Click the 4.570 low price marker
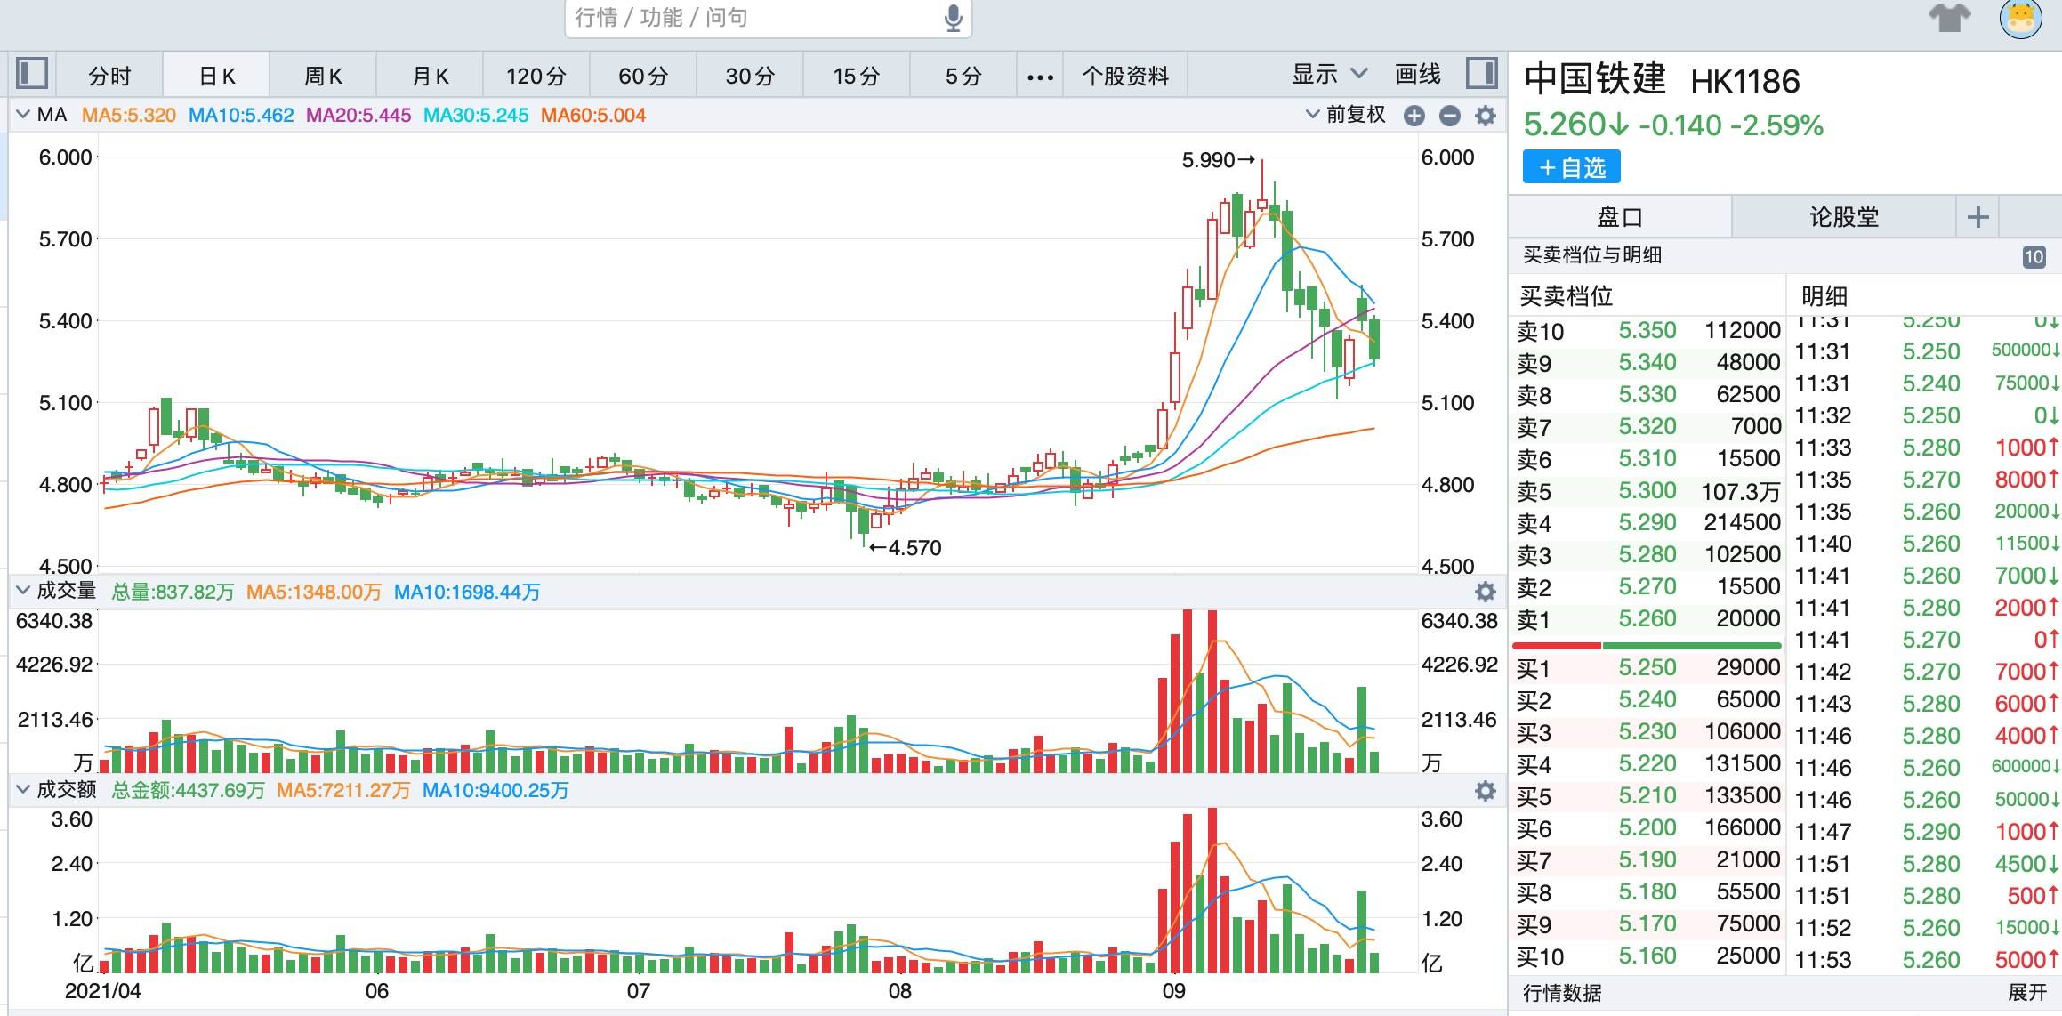This screenshot has width=2062, height=1016. pyautogui.click(x=906, y=548)
